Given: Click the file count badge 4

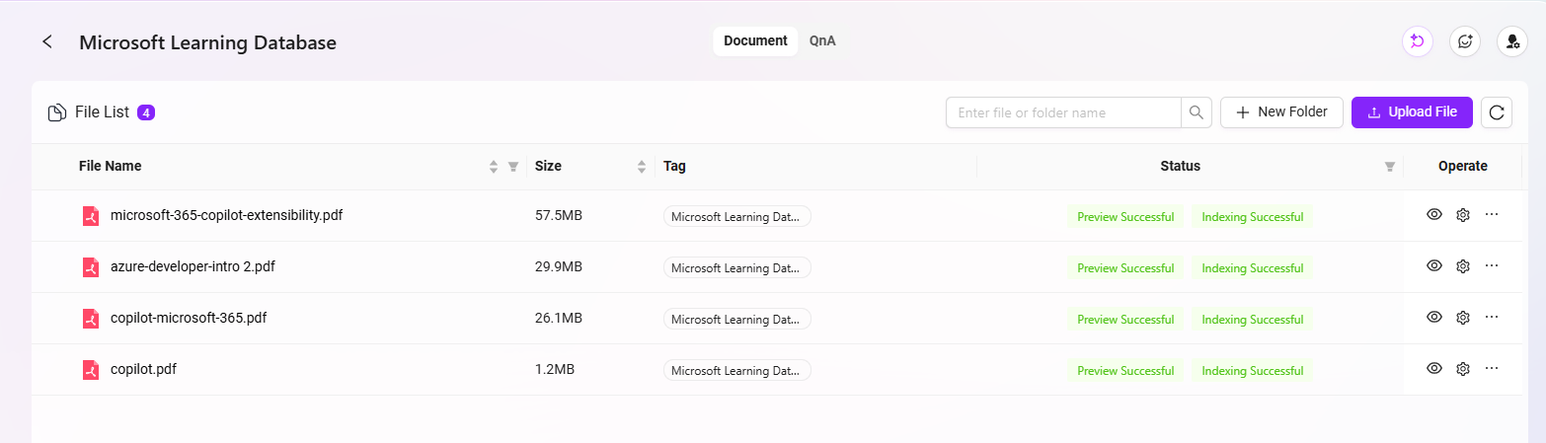Looking at the screenshot, I should (x=146, y=112).
